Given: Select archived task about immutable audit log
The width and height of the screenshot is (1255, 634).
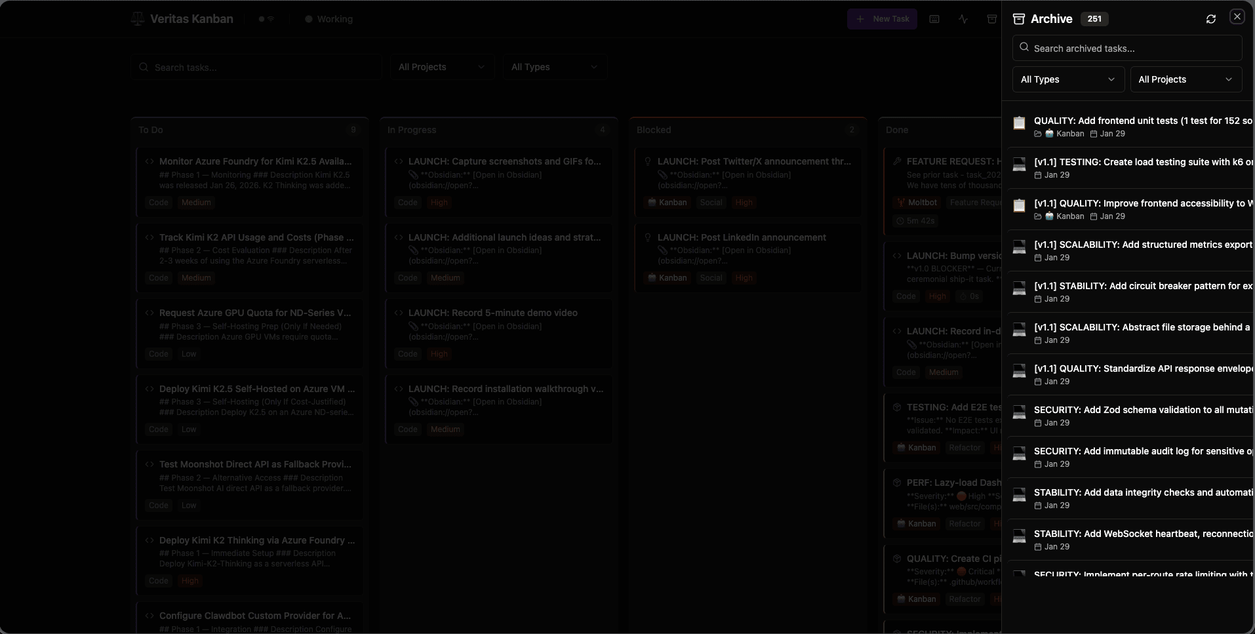Looking at the screenshot, I should tap(1142, 452).
